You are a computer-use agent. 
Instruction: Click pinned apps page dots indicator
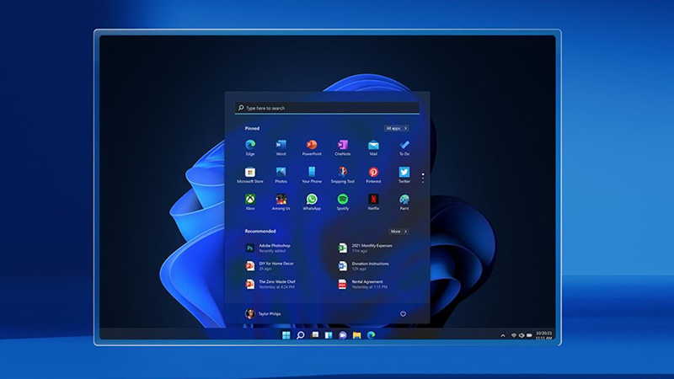[x=423, y=178]
